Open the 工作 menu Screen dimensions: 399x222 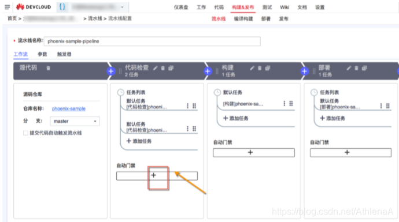(x=201, y=7)
